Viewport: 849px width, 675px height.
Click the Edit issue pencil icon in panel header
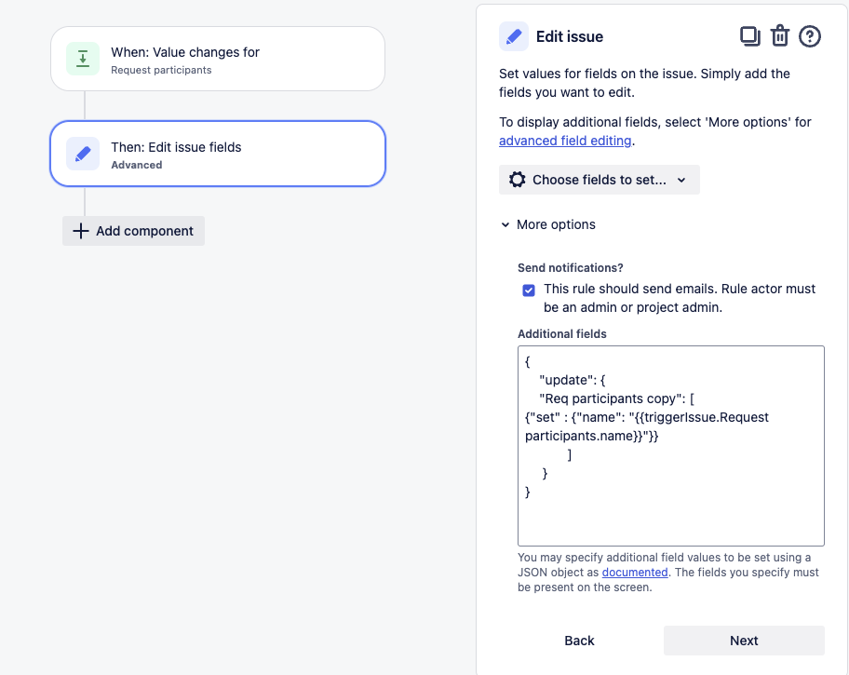click(513, 36)
